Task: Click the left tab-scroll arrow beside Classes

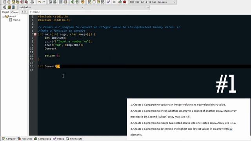Action: pyautogui.click(x=22, y=12)
